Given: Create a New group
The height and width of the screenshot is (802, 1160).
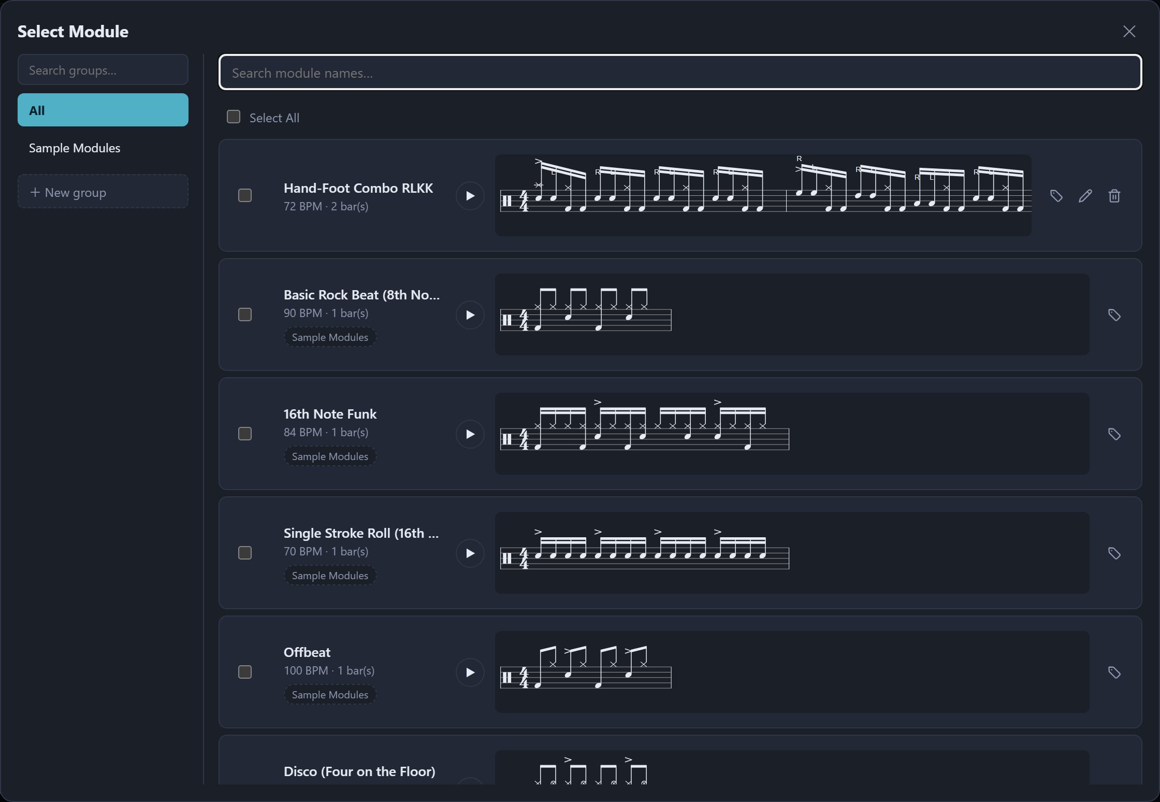Looking at the screenshot, I should point(103,192).
